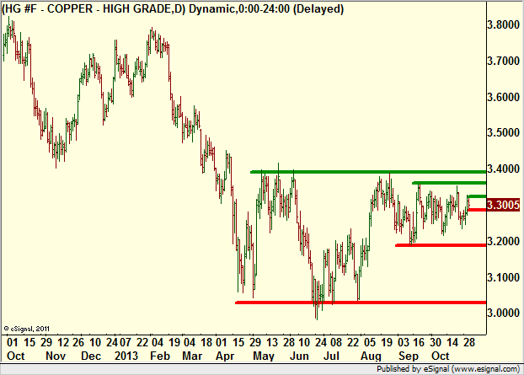Screen dimensions: 524x375
Task: Click the Jun month label on time axis
Action: click(299, 356)
